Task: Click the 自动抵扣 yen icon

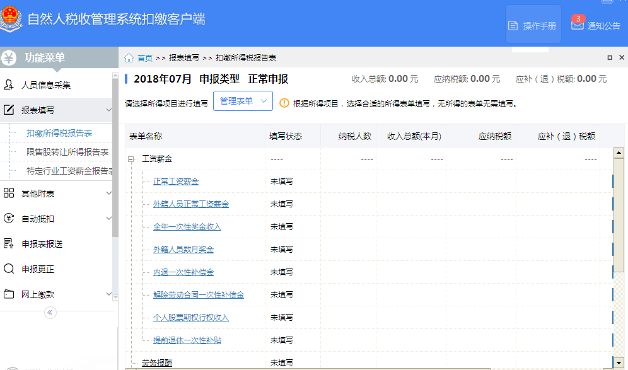Action: tap(9, 219)
